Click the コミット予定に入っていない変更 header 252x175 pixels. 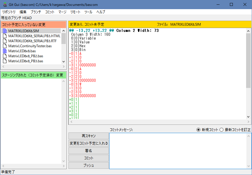click(33, 24)
